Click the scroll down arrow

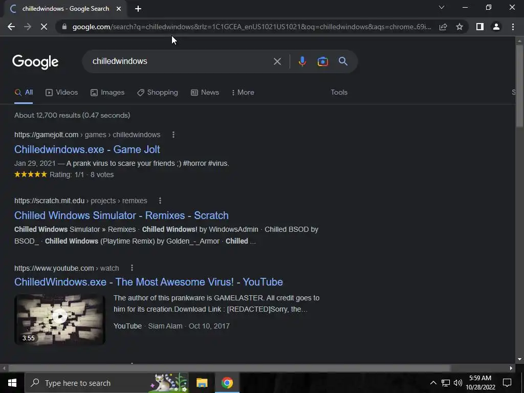pos(519,359)
